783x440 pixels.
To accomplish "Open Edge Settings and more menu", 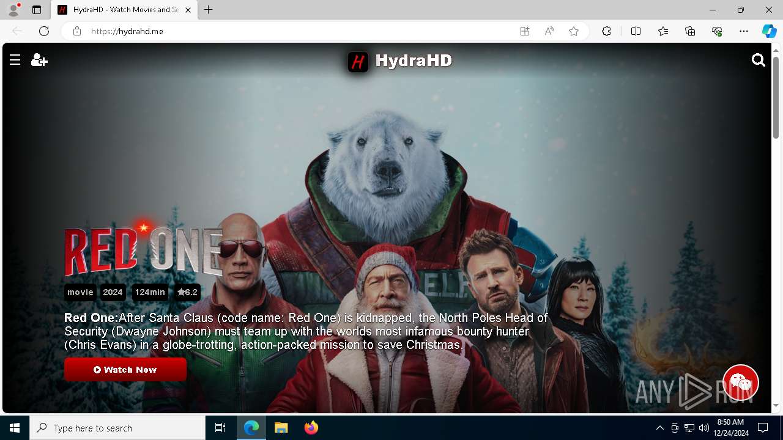I will click(744, 31).
